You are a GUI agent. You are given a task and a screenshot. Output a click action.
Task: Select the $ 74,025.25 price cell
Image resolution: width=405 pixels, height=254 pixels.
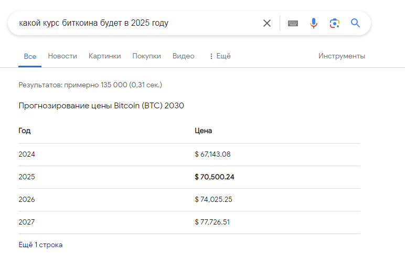click(x=214, y=199)
